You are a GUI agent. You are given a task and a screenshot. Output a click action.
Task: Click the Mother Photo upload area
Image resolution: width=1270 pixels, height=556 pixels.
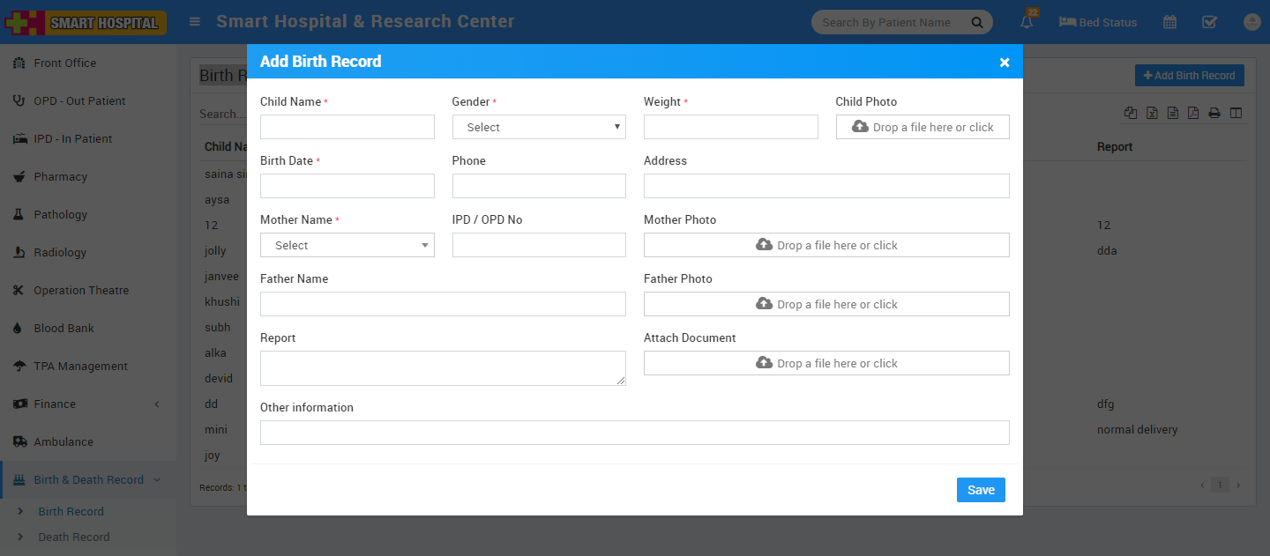825,245
